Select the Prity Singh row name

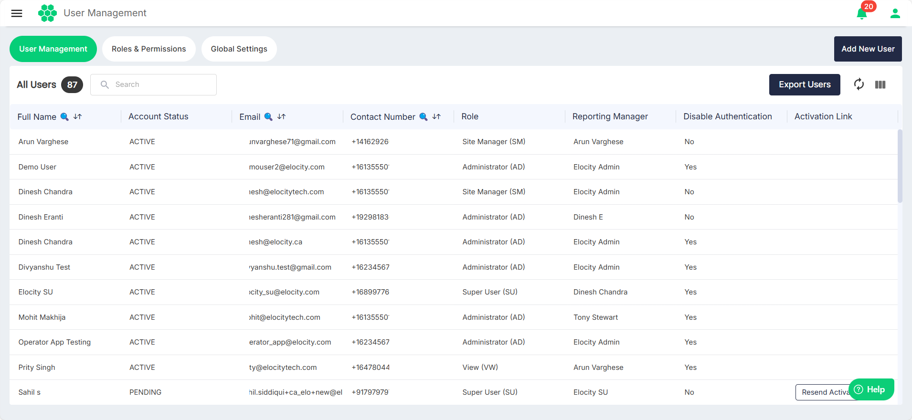(x=37, y=367)
